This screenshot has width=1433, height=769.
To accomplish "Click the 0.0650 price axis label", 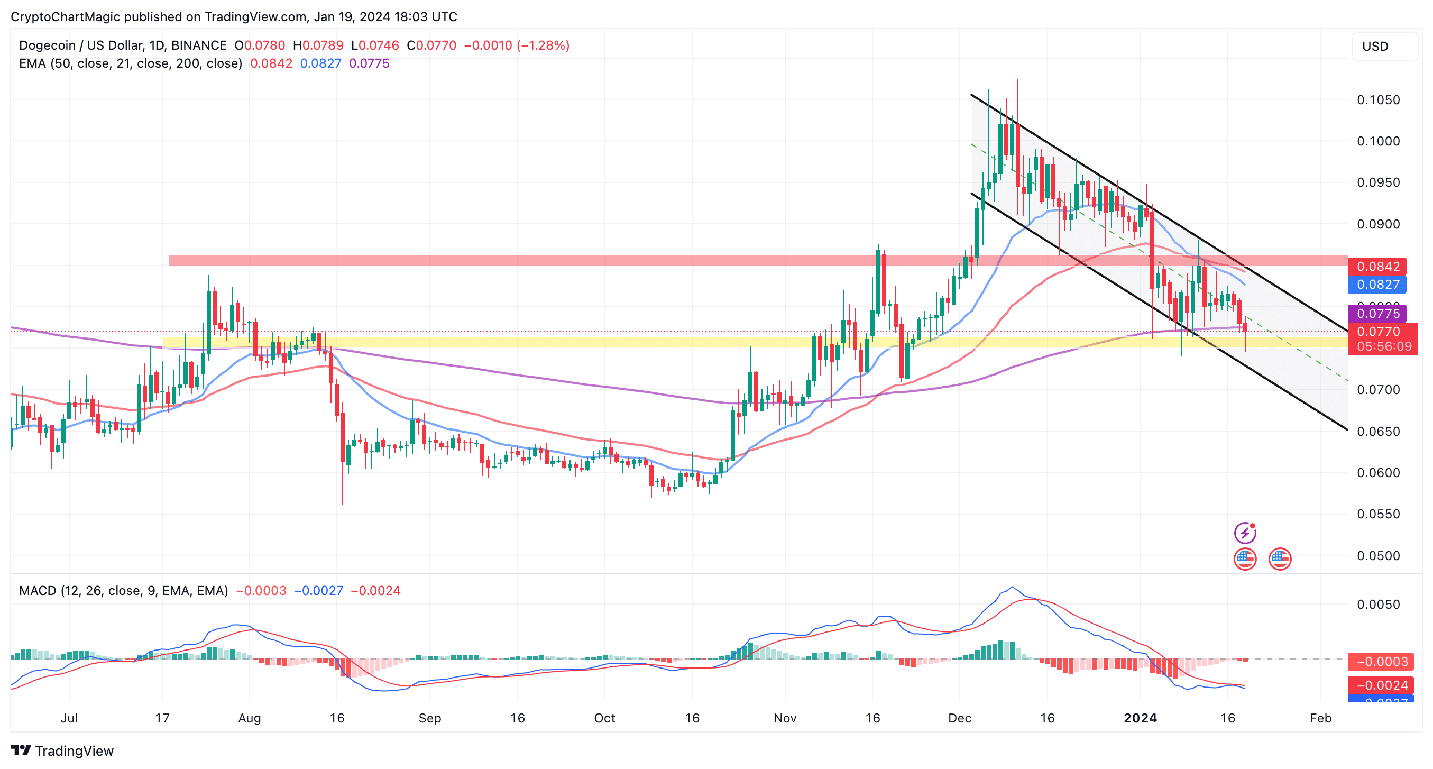I will click(x=1378, y=431).
